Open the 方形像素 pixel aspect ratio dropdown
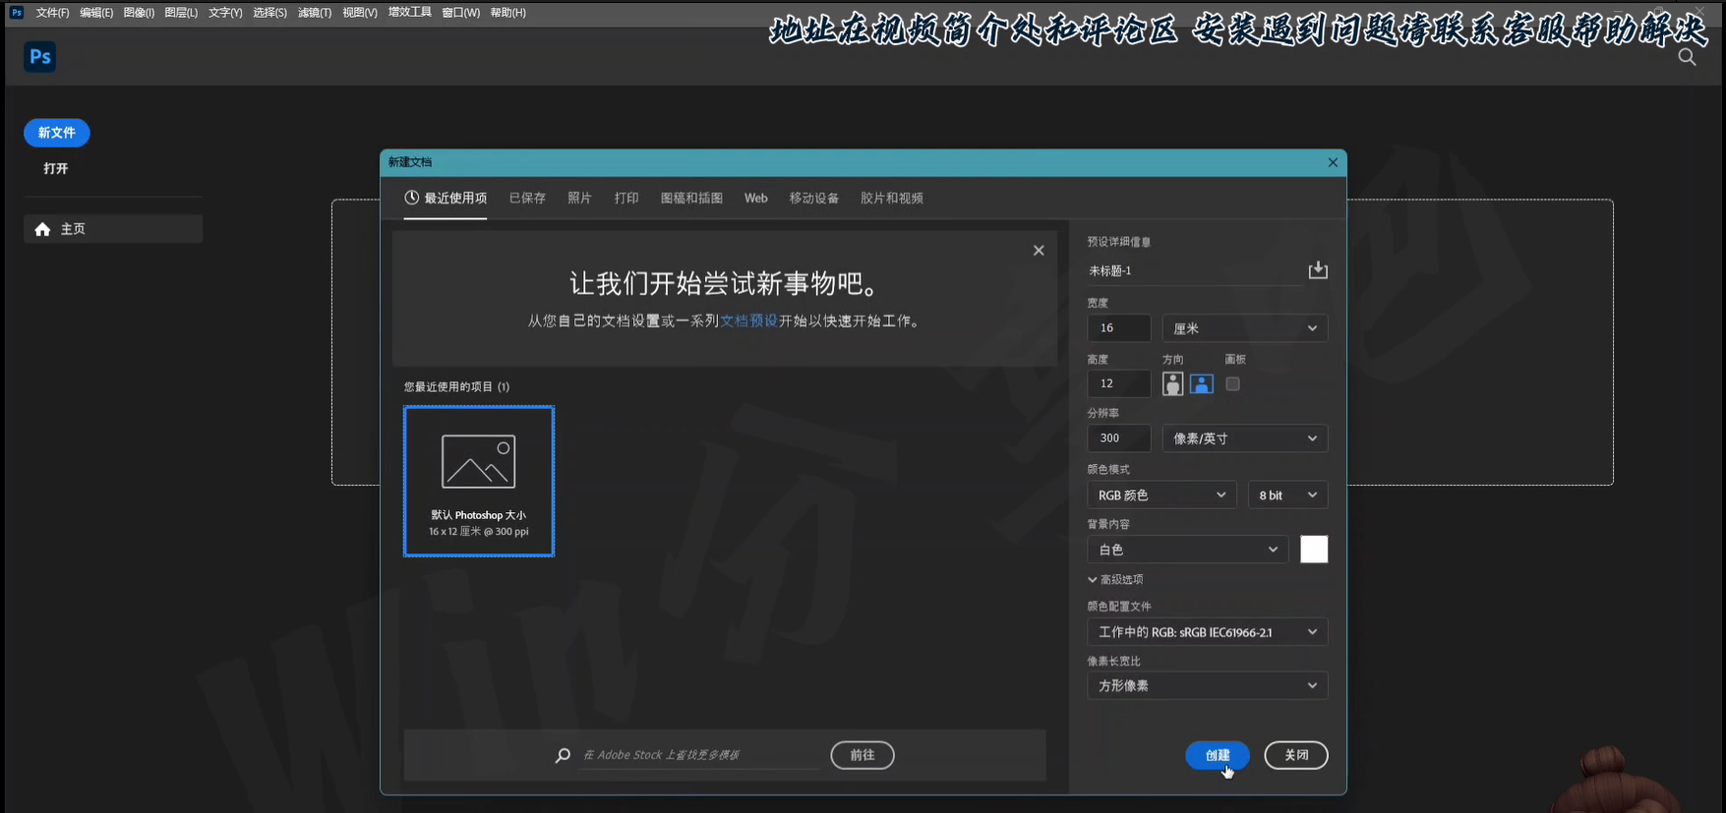The width and height of the screenshot is (1726, 813). pyautogui.click(x=1208, y=685)
